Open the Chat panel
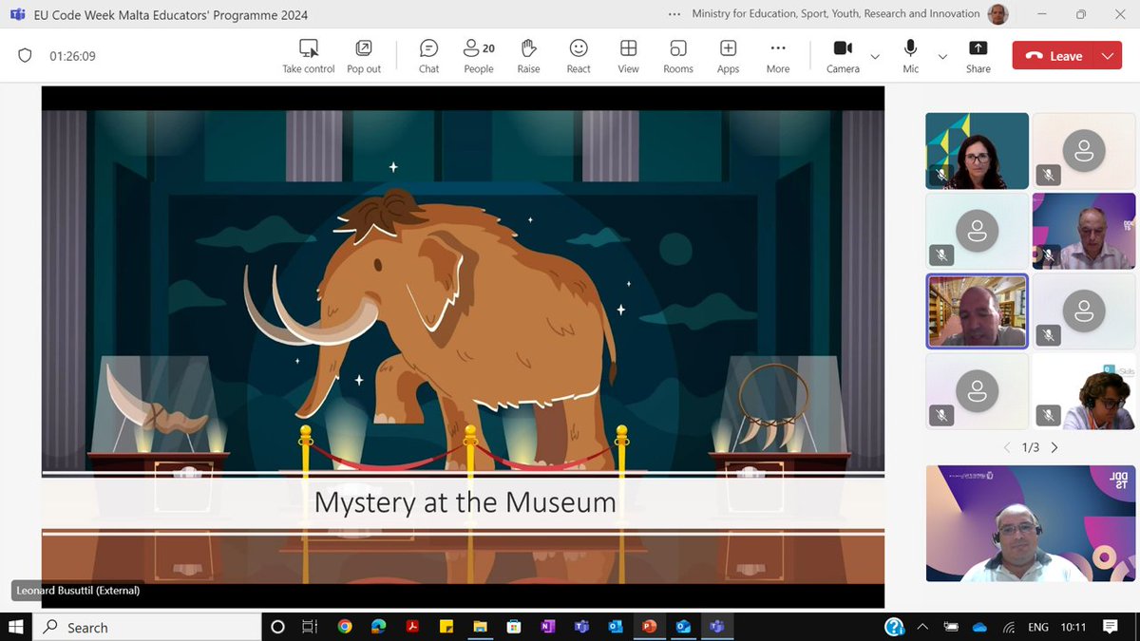Viewport: 1140px width, 641px height. tap(428, 55)
